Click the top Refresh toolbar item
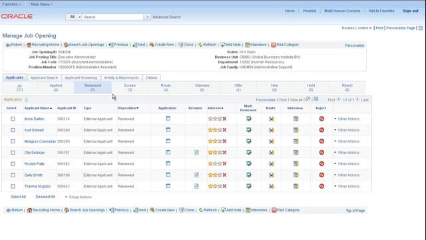Image resolution: width=426 pixels, height=240 pixels. 207,45
